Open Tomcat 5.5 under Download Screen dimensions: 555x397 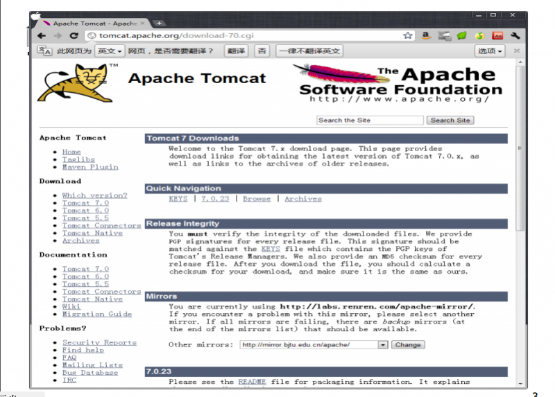coord(85,218)
